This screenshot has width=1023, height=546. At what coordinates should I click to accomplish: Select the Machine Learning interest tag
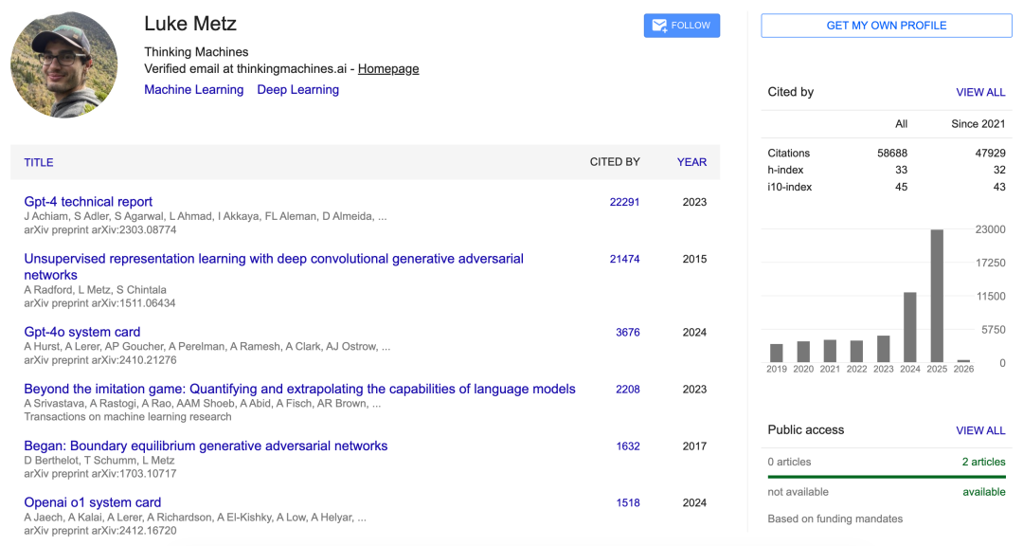pos(194,89)
